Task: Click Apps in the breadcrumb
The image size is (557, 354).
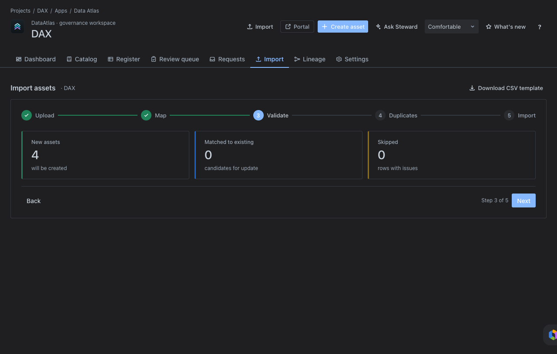Action: (61, 10)
